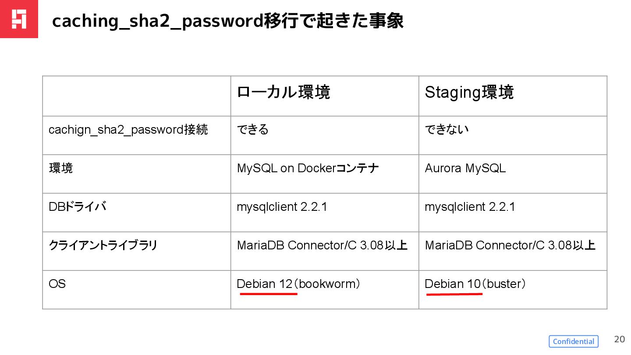Select the クライアントライブラリ row label

click(x=103, y=245)
